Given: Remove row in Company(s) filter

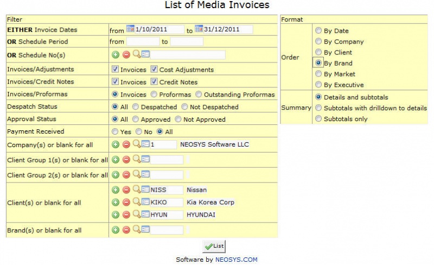Looking at the screenshot, I should click(126, 144).
